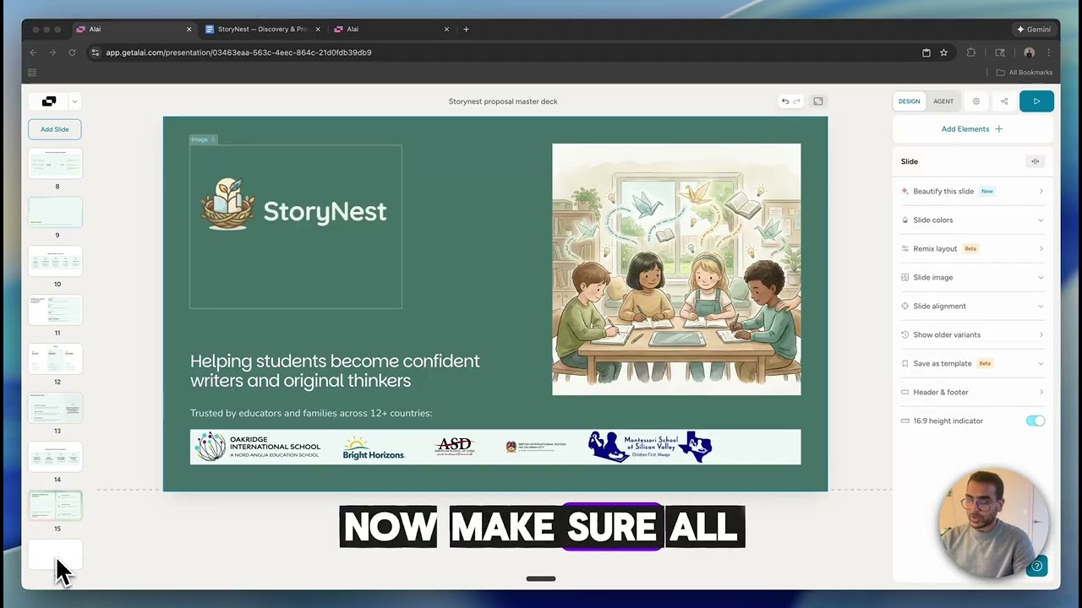Screen dimensions: 1082x608
Task: Click the alignment icon beside Slide alignment
Action: click(905, 307)
